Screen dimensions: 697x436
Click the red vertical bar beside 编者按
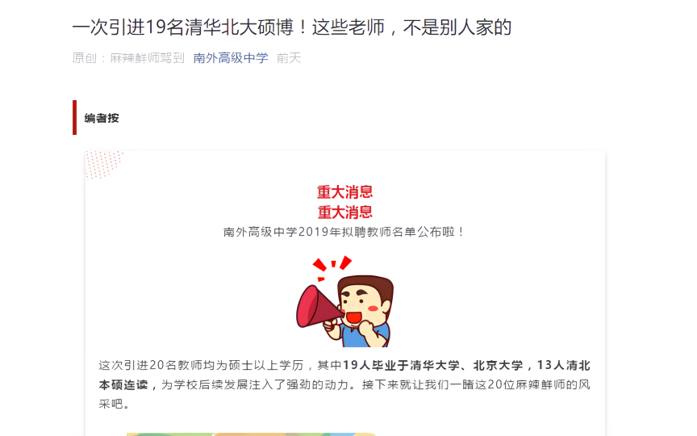(75, 117)
